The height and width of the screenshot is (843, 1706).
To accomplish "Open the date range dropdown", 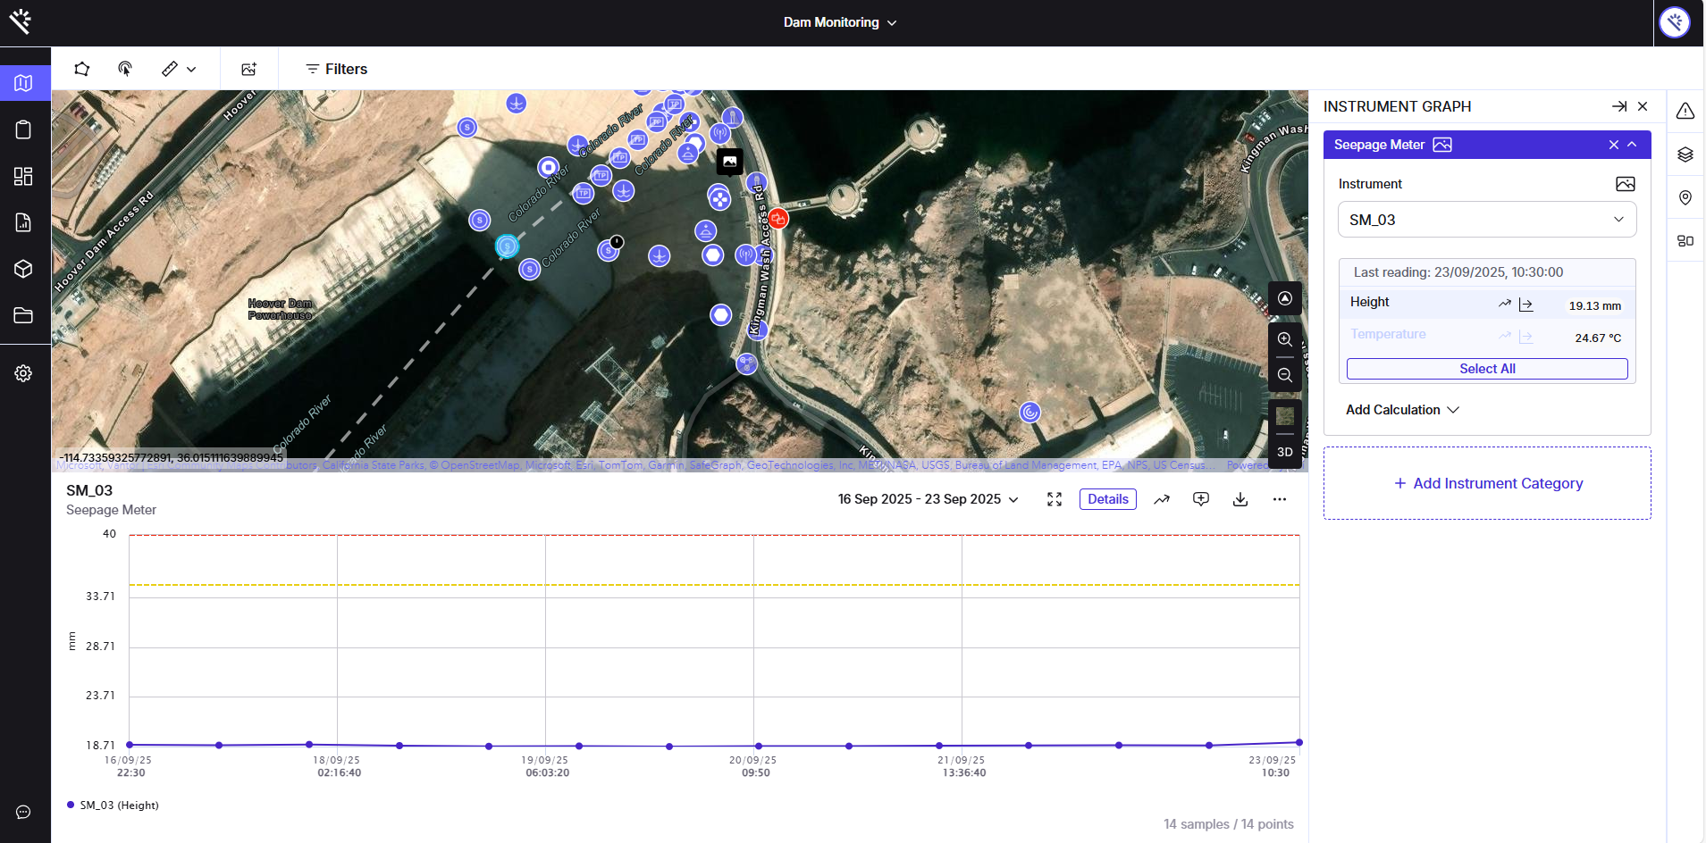I will [928, 499].
